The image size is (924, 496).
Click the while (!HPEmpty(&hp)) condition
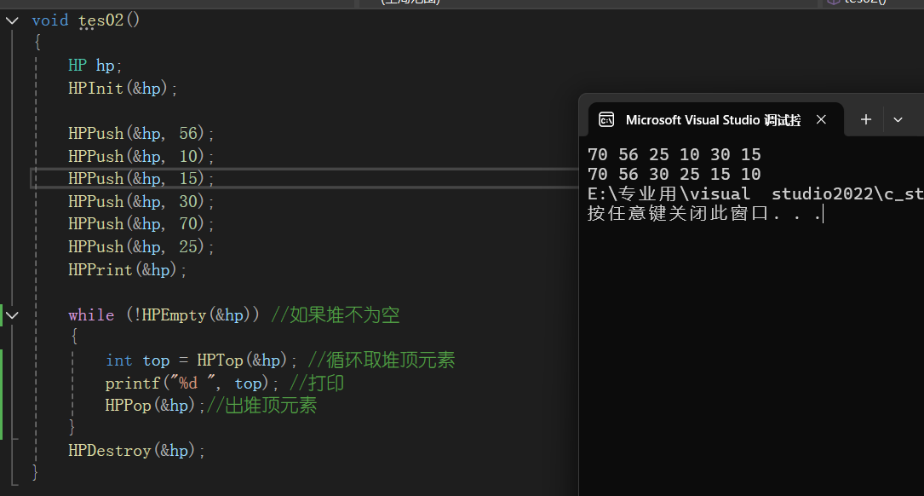tap(164, 315)
